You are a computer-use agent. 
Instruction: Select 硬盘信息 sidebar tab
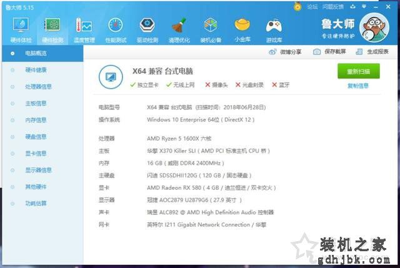42,137
